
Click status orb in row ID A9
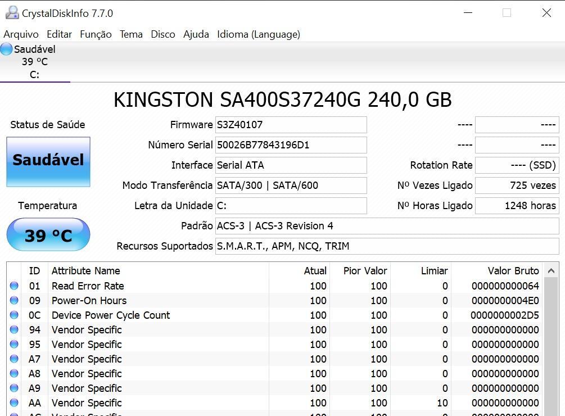[x=14, y=388]
